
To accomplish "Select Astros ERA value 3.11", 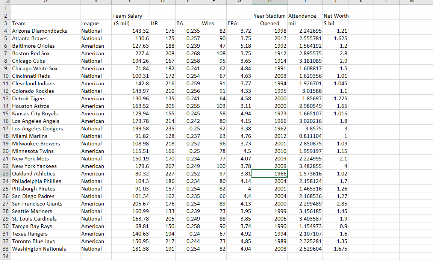I will 239,106.
